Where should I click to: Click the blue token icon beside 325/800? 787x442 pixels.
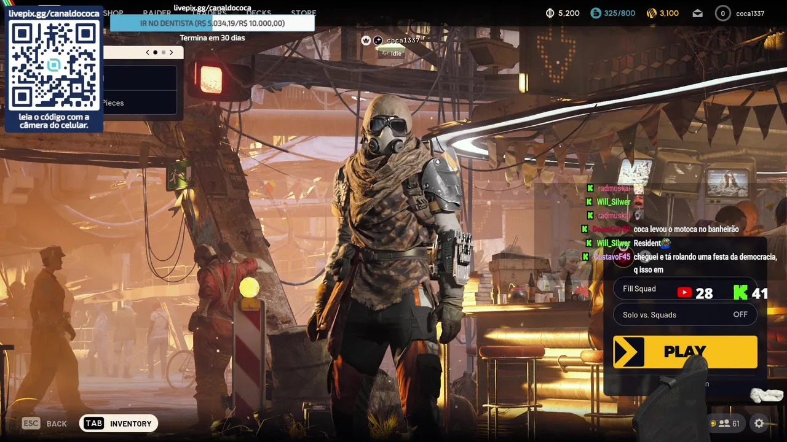click(596, 13)
